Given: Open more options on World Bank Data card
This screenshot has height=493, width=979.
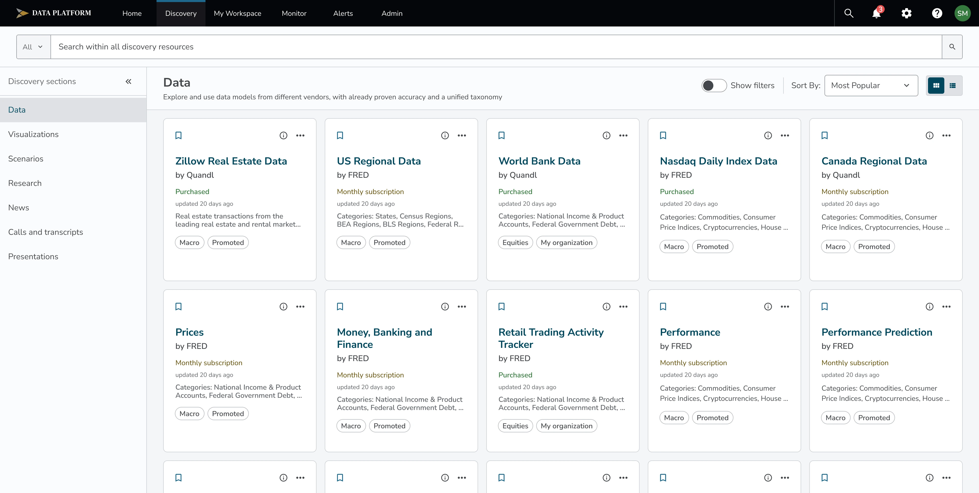Looking at the screenshot, I should tap(623, 135).
